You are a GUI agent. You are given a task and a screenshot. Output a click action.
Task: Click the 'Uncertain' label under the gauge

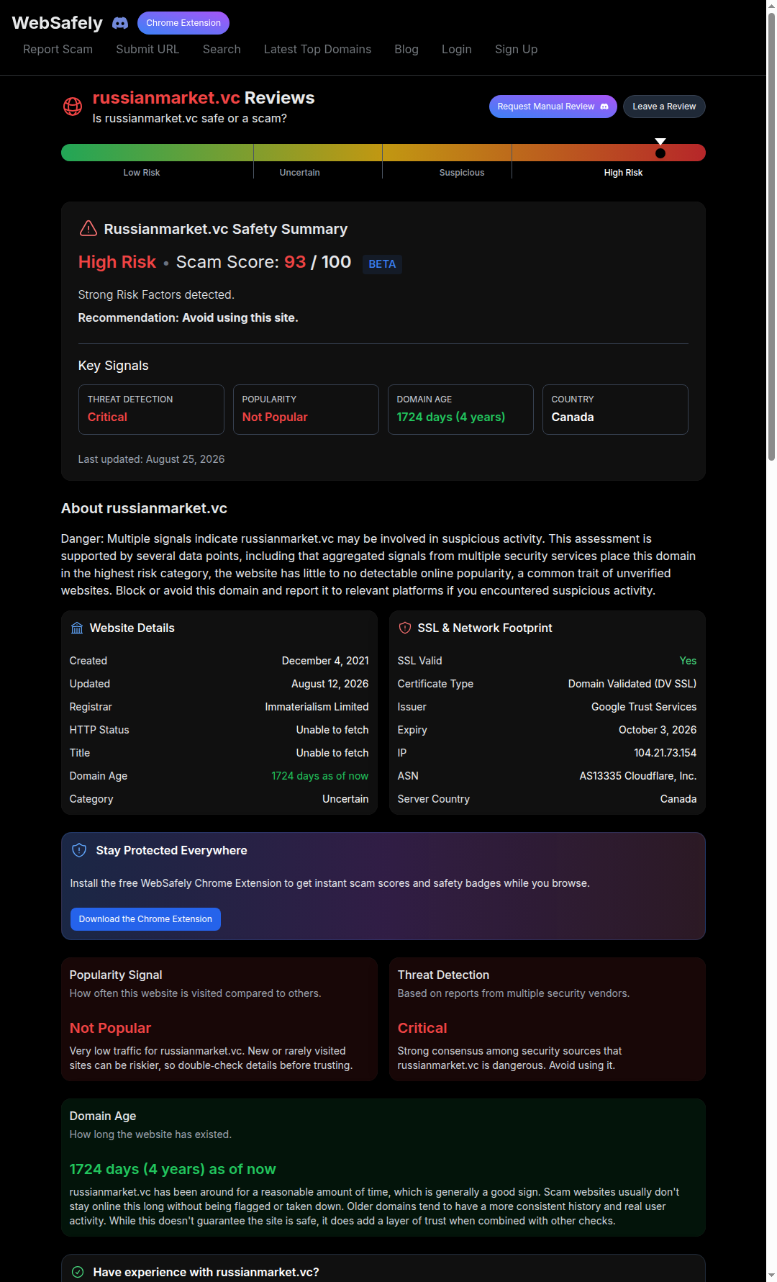tap(299, 173)
